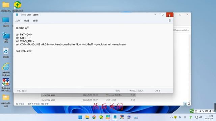Open the monitor chart taskbar app
The width and height of the screenshot is (216, 121).
pos(136,117)
